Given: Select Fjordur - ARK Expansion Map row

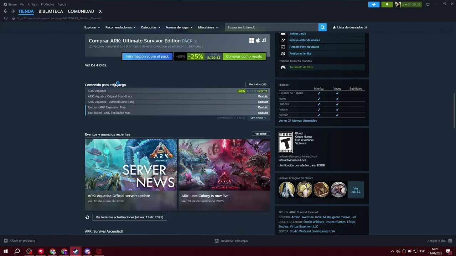Looking at the screenshot, I should tap(177, 107).
